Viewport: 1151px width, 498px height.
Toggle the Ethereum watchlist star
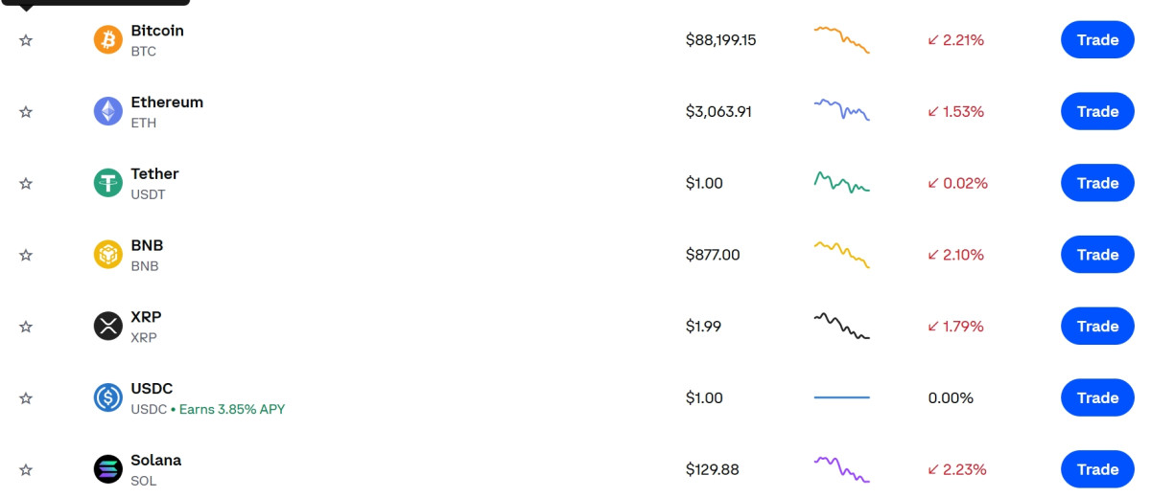coord(26,112)
